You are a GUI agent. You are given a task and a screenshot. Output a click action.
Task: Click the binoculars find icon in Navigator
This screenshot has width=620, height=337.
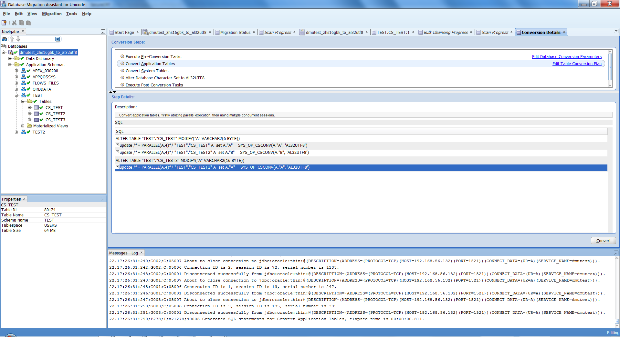pyautogui.click(x=5, y=39)
